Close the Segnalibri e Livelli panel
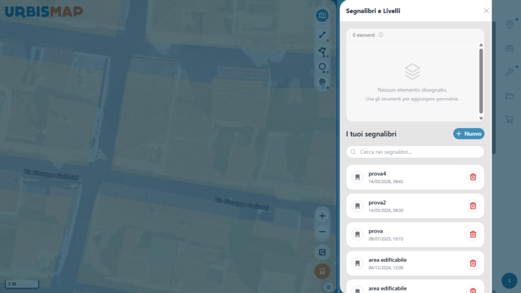Image resolution: width=521 pixels, height=293 pixels. (486, 11)
